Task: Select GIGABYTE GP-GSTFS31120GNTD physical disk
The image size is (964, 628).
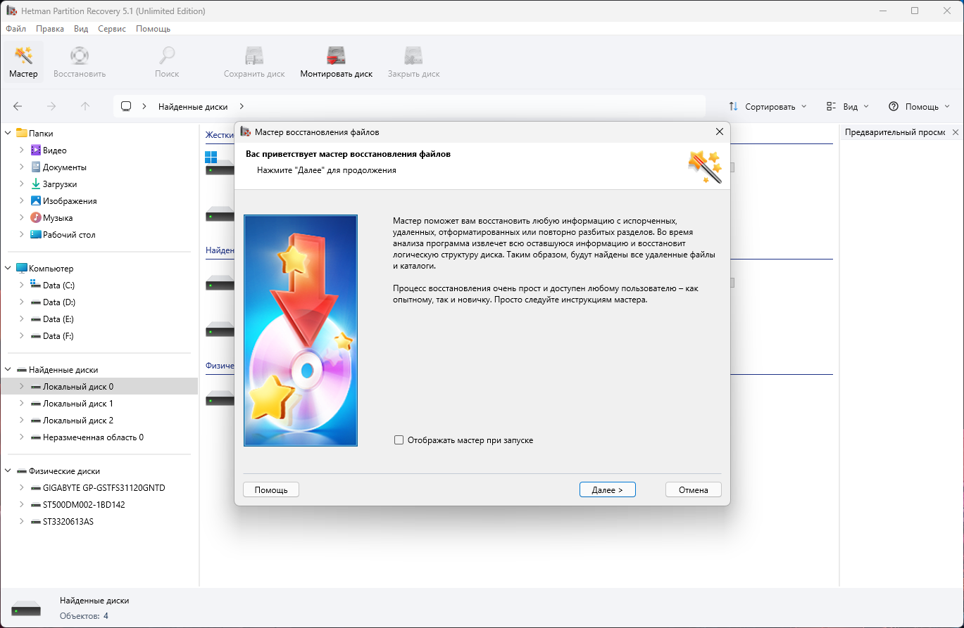Action: point(104,488)
